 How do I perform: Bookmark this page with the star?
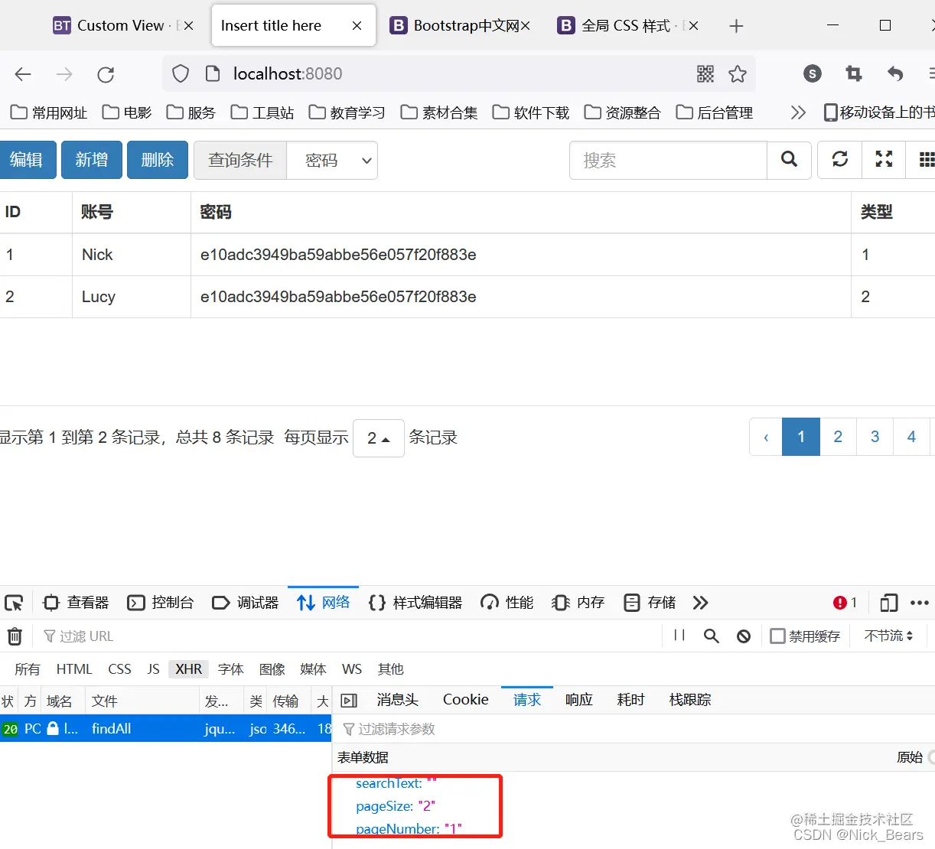coord(738,73)
